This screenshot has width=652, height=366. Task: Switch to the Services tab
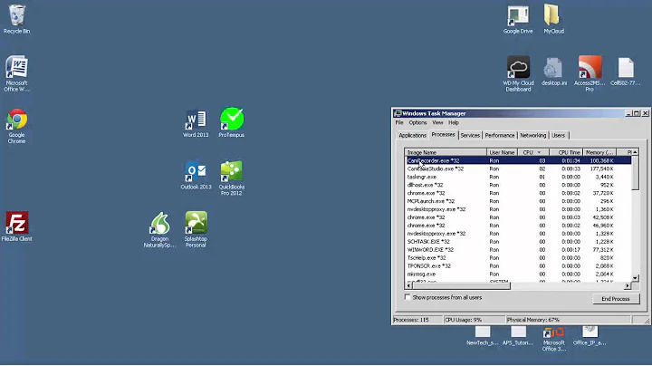click(x=470, y=135)
